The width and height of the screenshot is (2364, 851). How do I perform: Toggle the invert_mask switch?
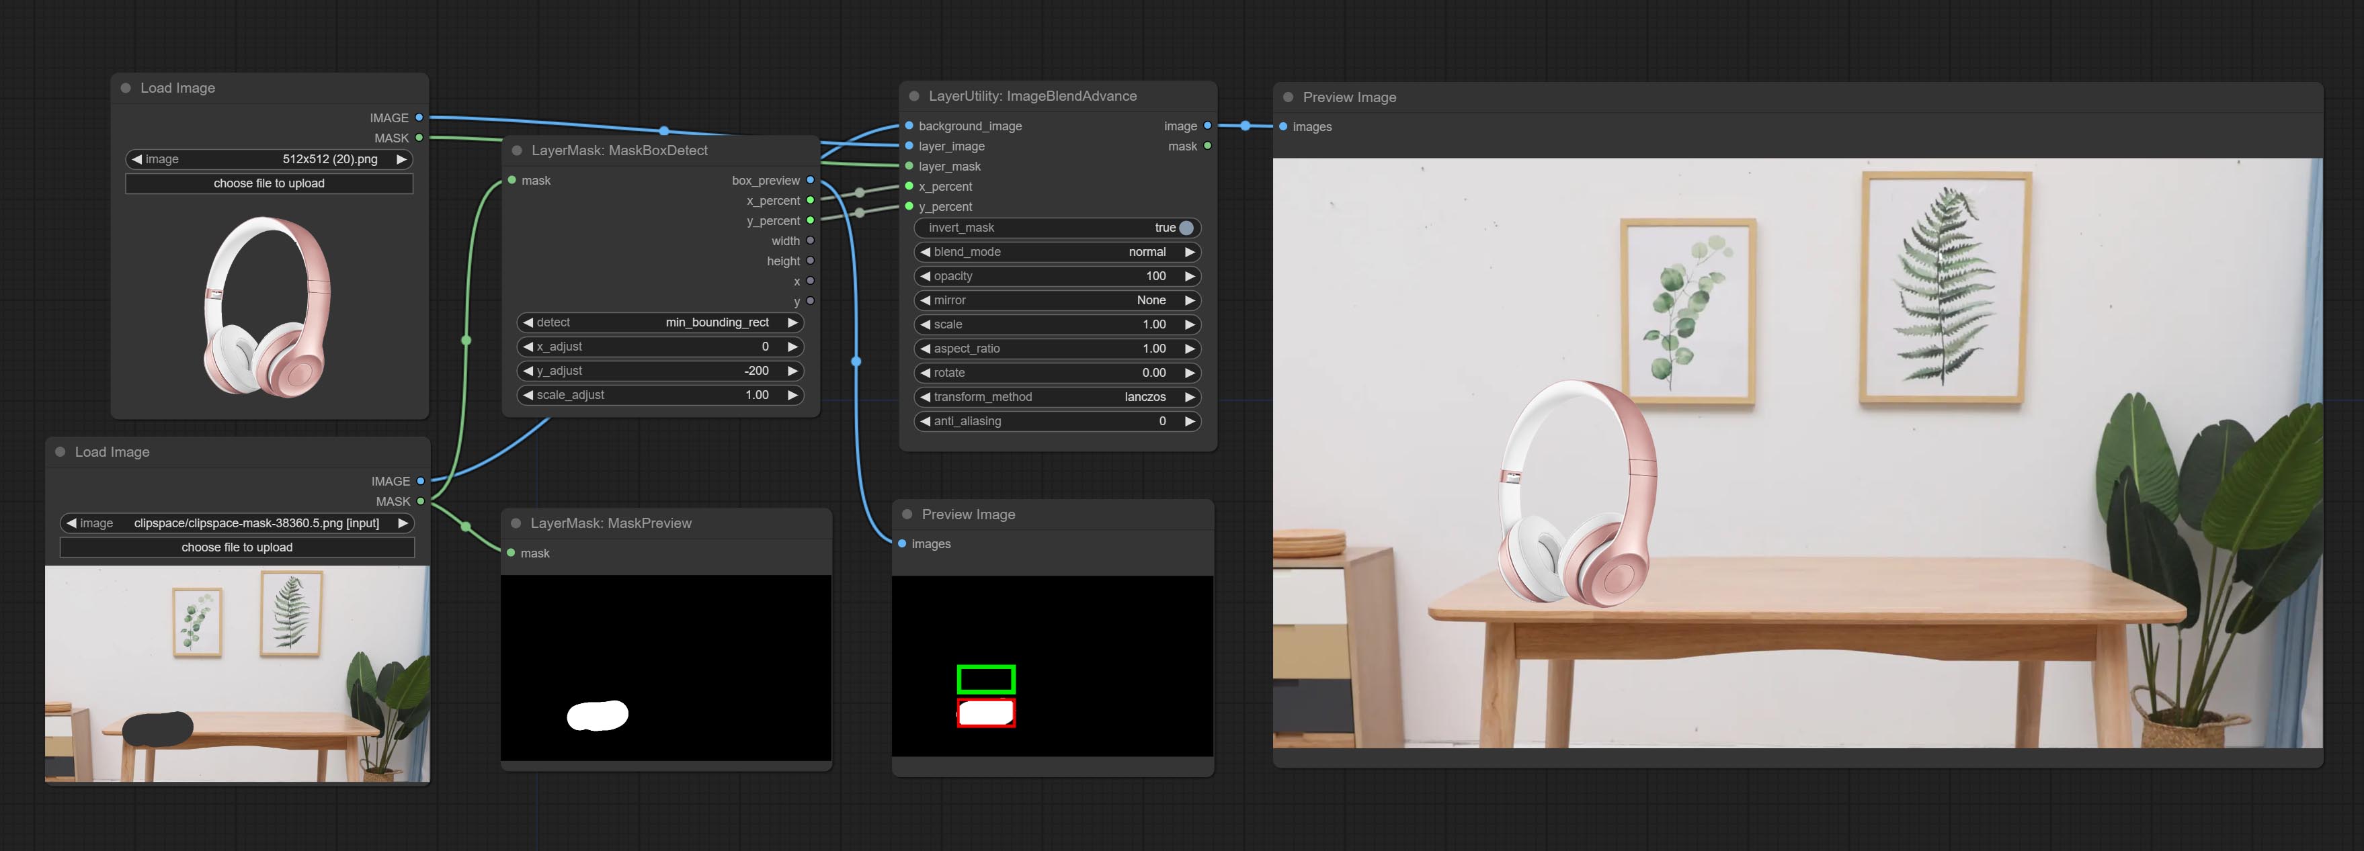[x=1186, y=228]
